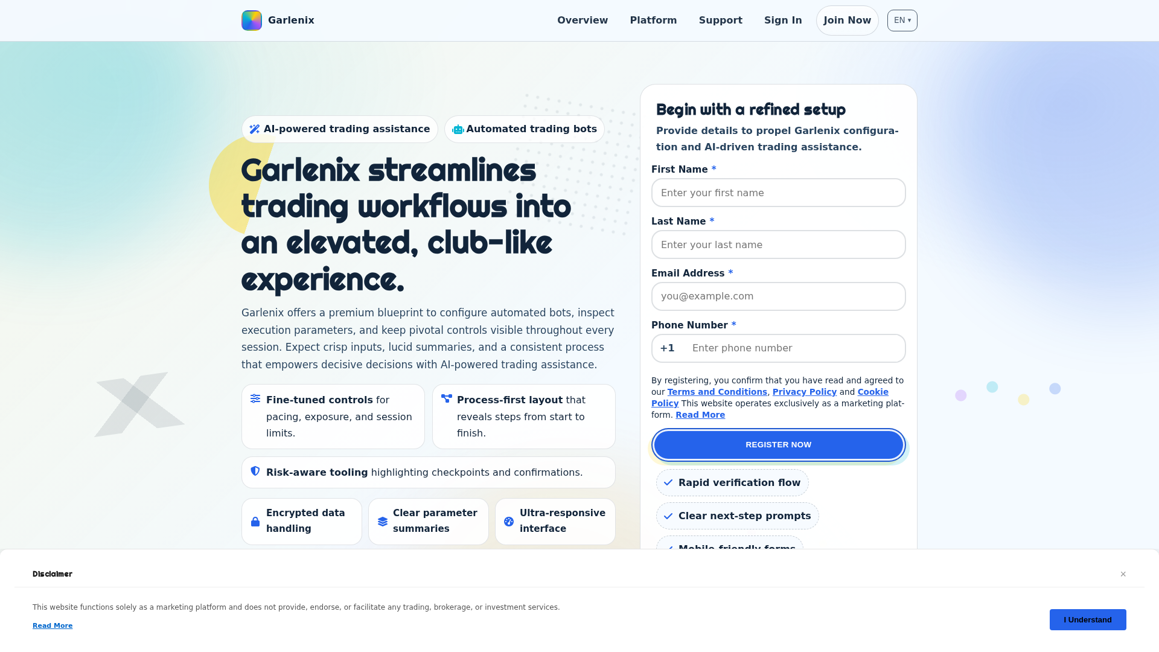The width and height of the screenshot is (1159, 652).
Task: Focus the phone number input field
Action: 794,348
